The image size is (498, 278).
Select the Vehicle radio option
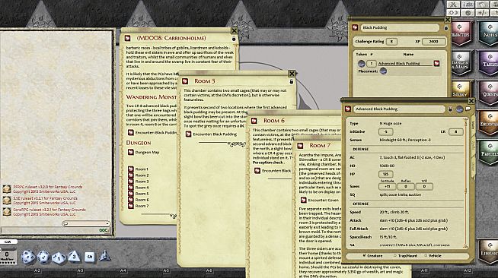(426, 255)
